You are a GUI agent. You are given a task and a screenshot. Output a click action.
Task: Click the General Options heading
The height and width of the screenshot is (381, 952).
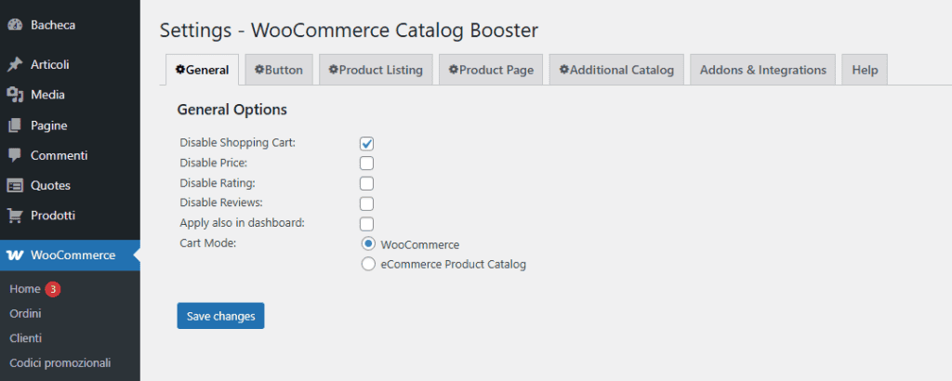point(231,110)
